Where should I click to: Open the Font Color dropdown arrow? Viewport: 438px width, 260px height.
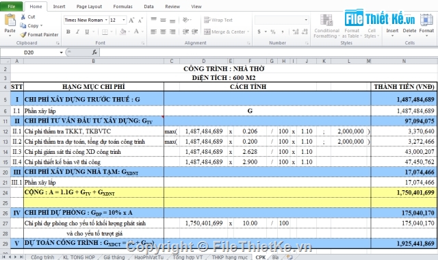[142, 31]
